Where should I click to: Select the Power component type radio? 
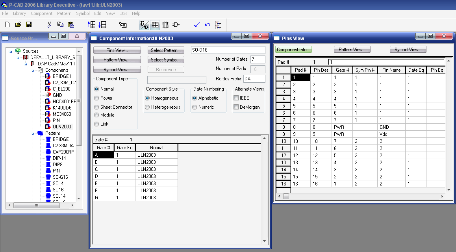point(96,98)
